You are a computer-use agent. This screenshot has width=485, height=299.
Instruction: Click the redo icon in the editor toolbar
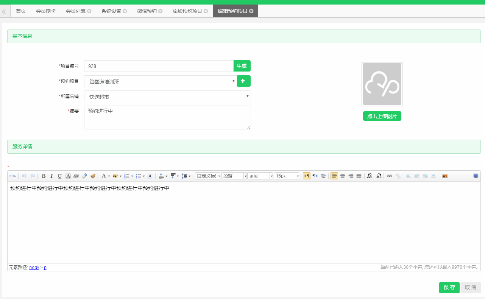coord(33,176)
